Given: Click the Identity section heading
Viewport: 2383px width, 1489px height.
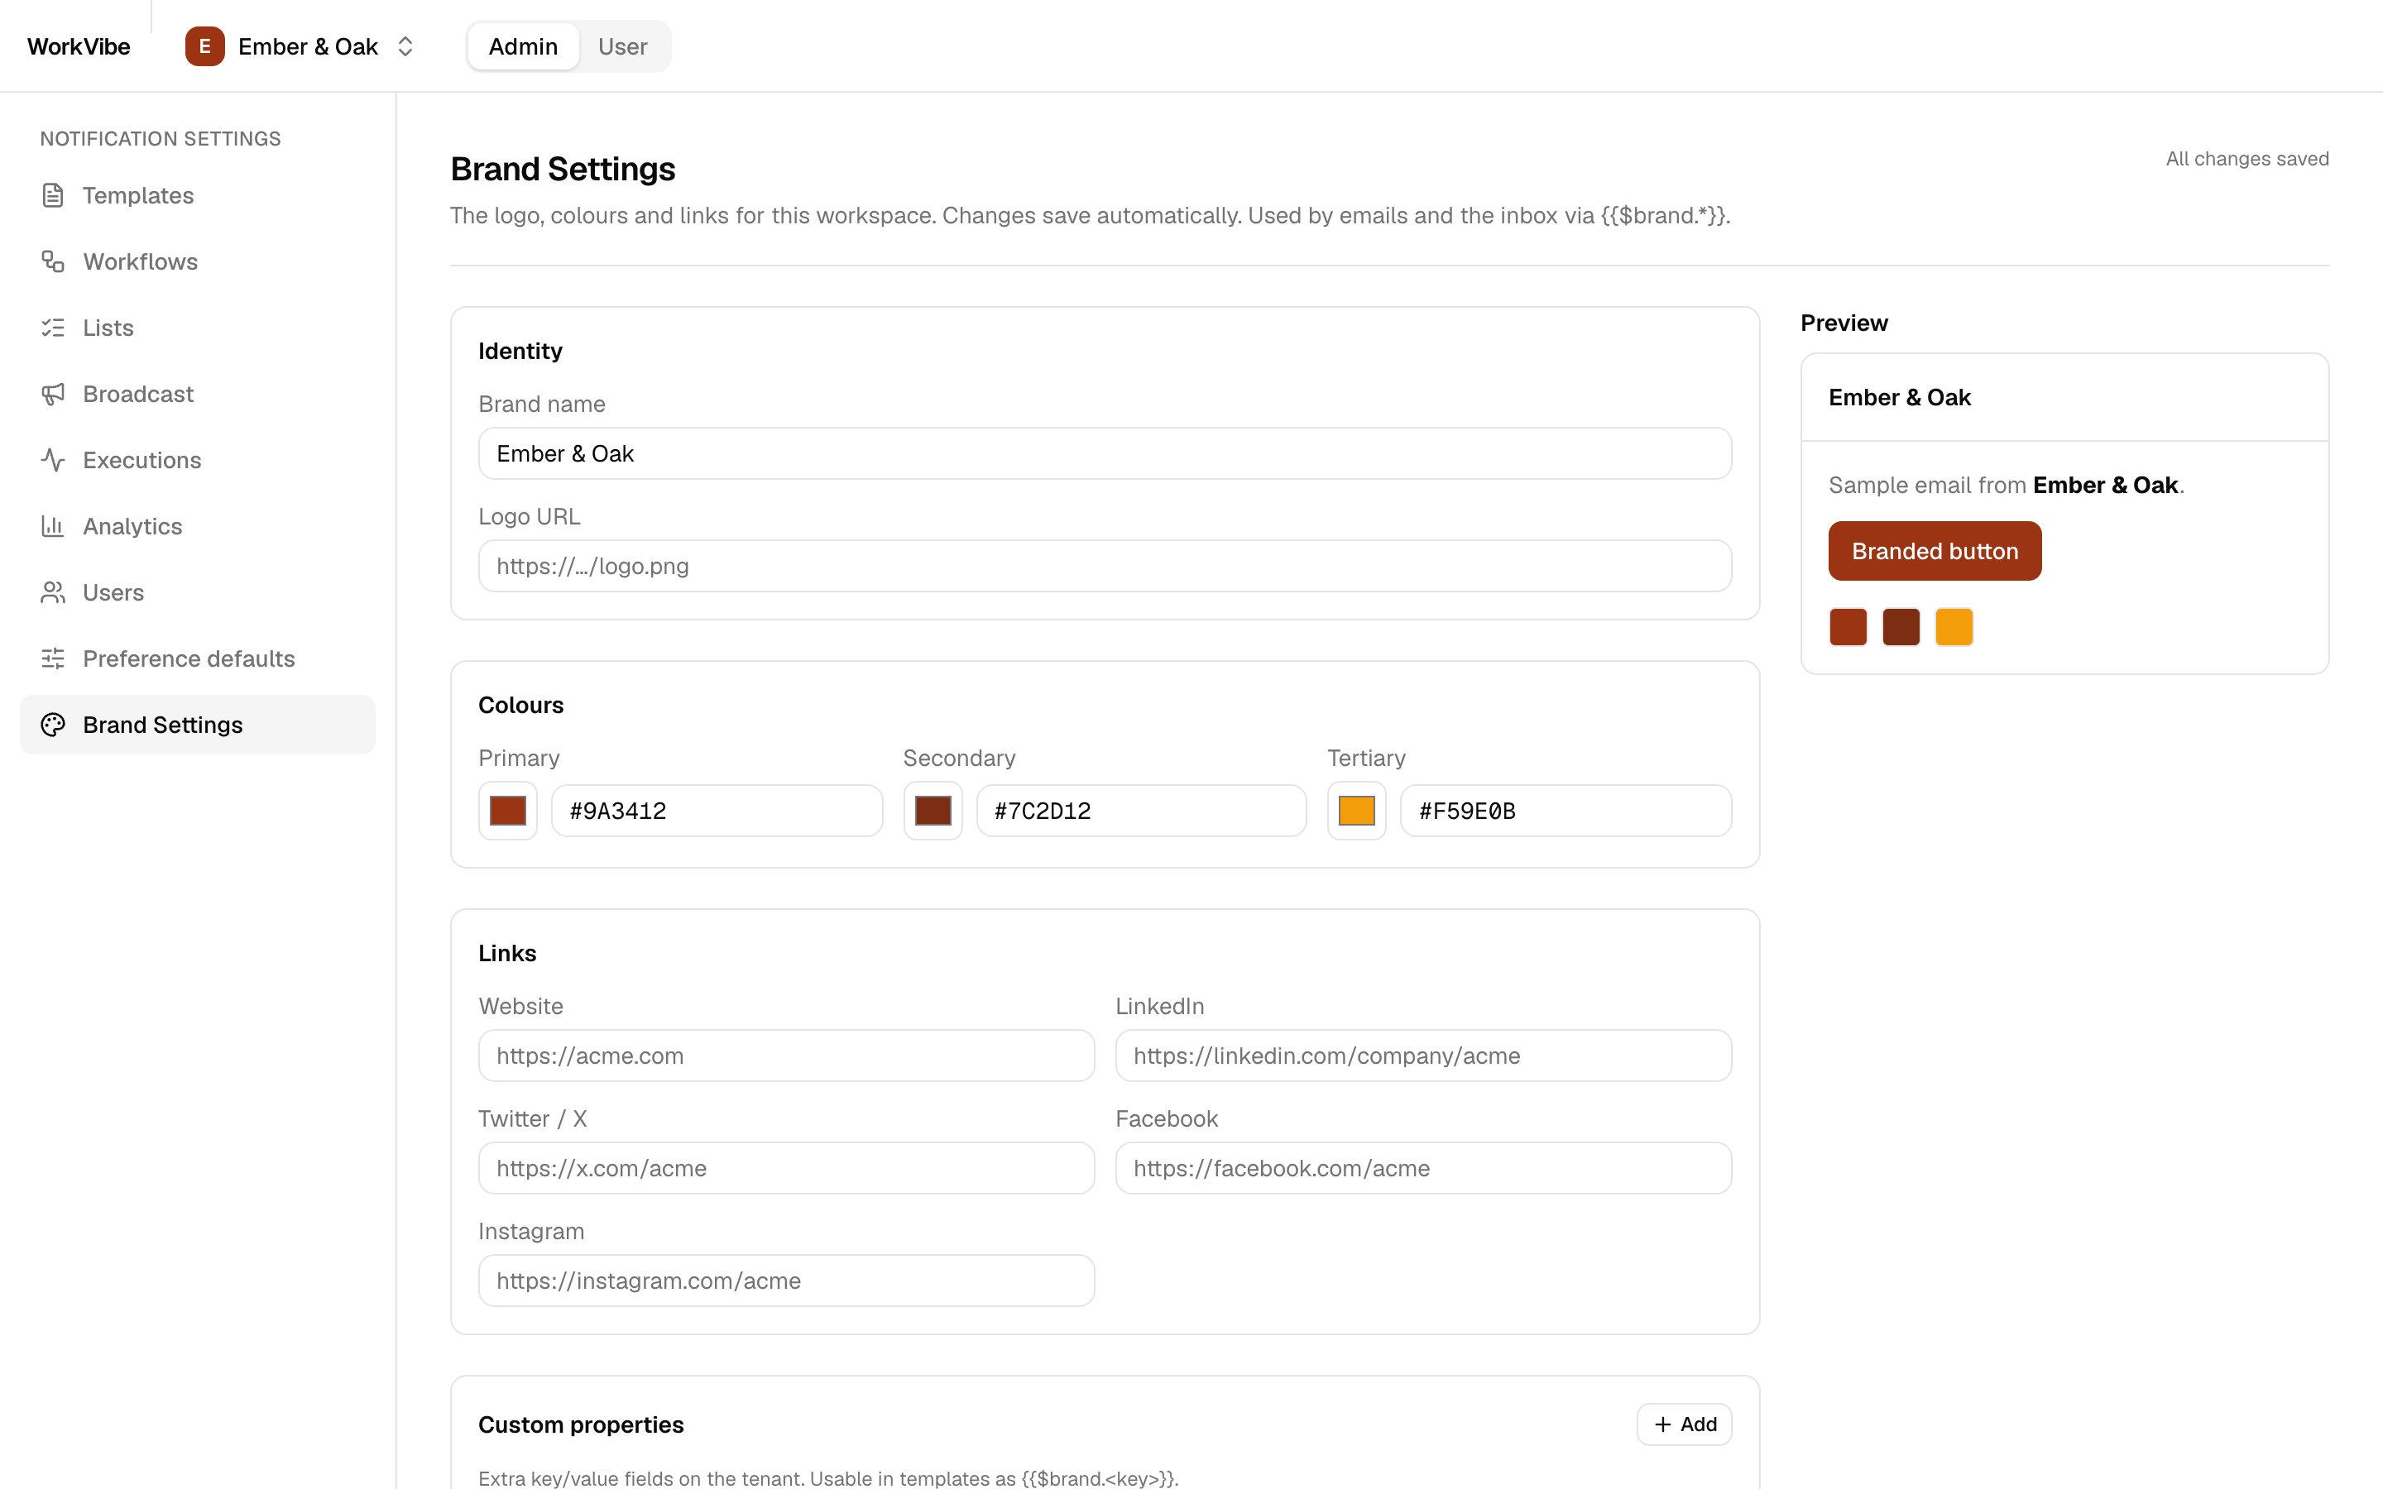Looking at the screenshot, I should click(x=520, y=352).
